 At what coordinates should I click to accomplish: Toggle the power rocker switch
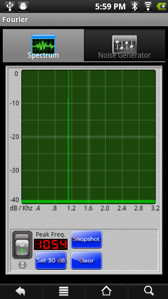tap(22, 245)
